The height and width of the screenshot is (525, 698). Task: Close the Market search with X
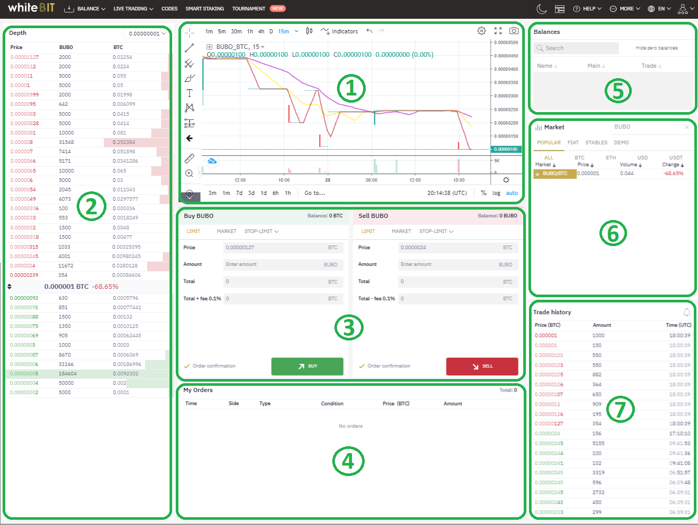687,127
